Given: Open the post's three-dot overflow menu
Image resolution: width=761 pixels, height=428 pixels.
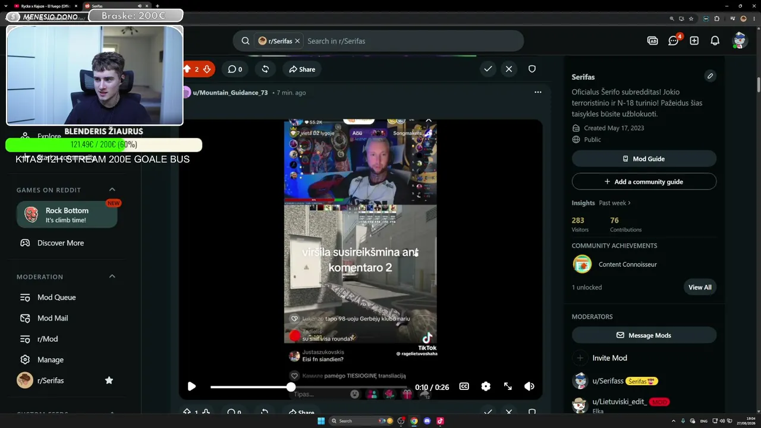Looking at the screenshot, I should point(538,92).
